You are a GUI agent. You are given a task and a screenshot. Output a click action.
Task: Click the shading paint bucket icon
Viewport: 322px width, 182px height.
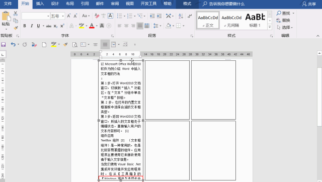pos(169,26)
